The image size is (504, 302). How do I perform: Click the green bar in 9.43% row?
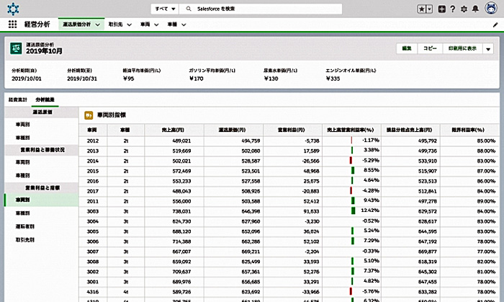pos(353,200)
